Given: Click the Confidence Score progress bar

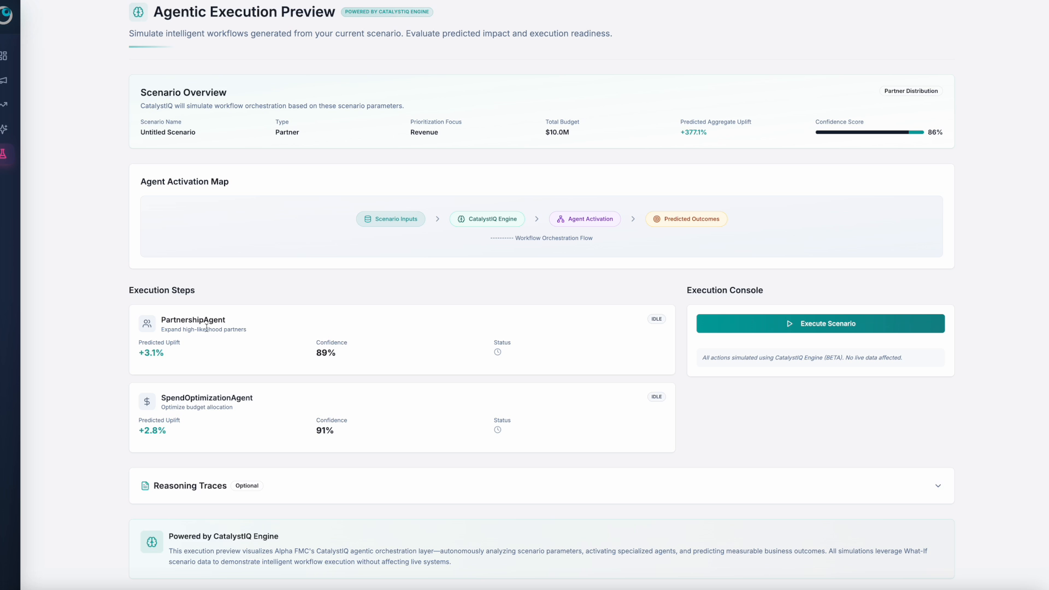Looking at the screenshot, I should click(869, 132).
